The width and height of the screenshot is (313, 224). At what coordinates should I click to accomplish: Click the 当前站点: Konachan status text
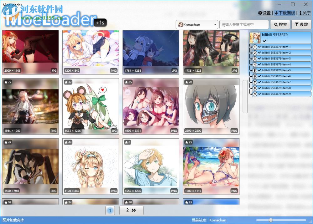click(209, 220)
